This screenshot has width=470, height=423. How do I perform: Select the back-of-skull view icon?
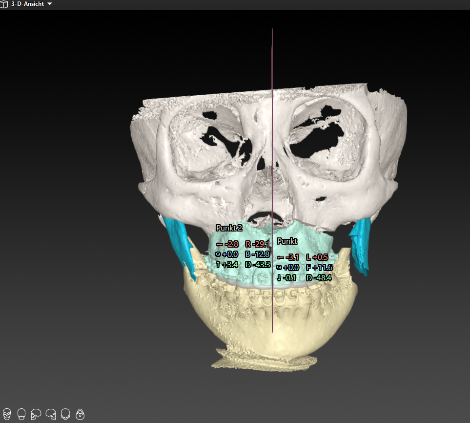point(21,415)
